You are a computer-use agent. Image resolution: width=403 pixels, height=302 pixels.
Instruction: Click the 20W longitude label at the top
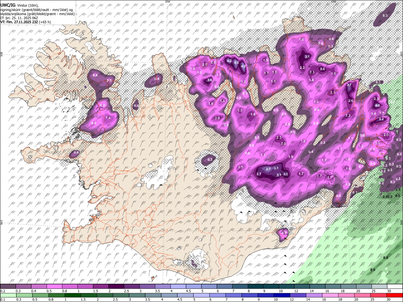(x=167, y=2)
